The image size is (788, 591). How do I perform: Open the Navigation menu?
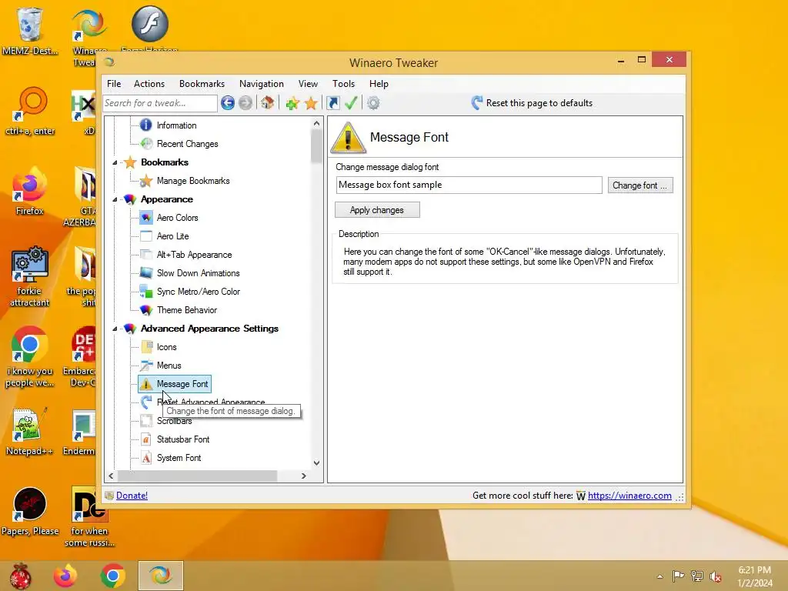[262, 84]
